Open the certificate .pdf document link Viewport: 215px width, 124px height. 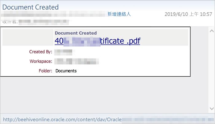(x=97, y=41)
